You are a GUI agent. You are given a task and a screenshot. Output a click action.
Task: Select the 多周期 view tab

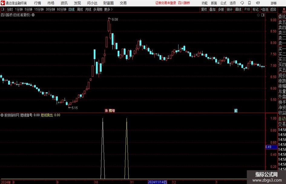click(x=98, y=9)
